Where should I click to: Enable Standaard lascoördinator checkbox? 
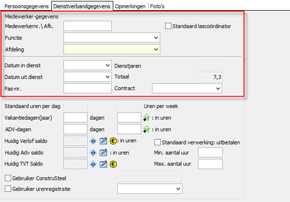tap(168, 26)
